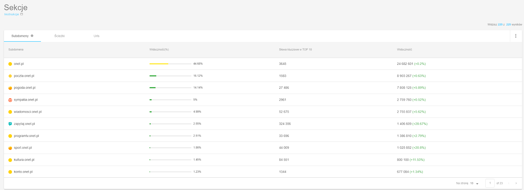Click the programtv.onet.pl subdomain name
Viewport: 524px width, 190px height.
click(x=26, y=136)
